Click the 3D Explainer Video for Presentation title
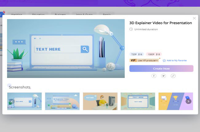The height and width of the screenshot is (132, 200). (x=161, y=23)
